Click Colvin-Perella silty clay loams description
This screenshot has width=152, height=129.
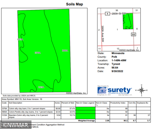point(31,112)
